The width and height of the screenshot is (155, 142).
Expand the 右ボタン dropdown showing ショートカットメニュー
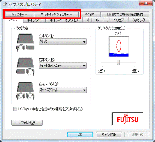63,66
